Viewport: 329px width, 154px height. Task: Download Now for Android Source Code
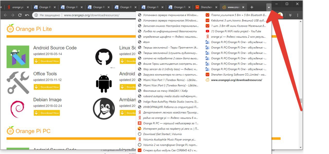click(x=47, y=61)
